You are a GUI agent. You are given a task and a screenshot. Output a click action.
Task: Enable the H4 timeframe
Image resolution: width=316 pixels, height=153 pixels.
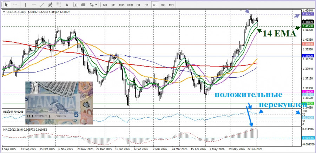click(146, 5)
